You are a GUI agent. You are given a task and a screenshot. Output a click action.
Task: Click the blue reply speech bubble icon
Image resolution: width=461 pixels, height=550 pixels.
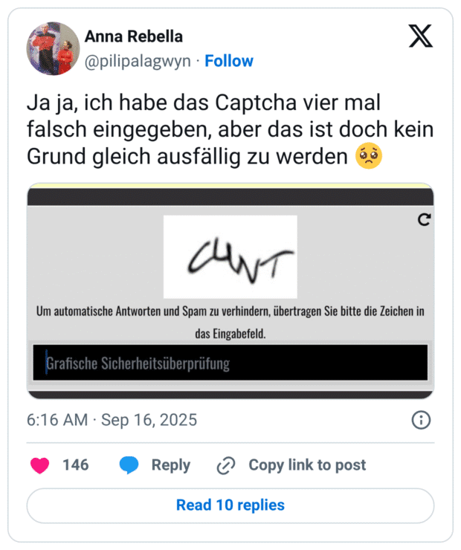coord(129,465)
